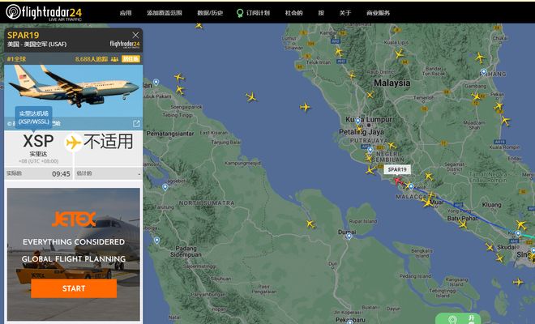Select the plane left of Negeri Sembilan label
The width and height of the screenshot is (535, 324).
tap(368, 157)
